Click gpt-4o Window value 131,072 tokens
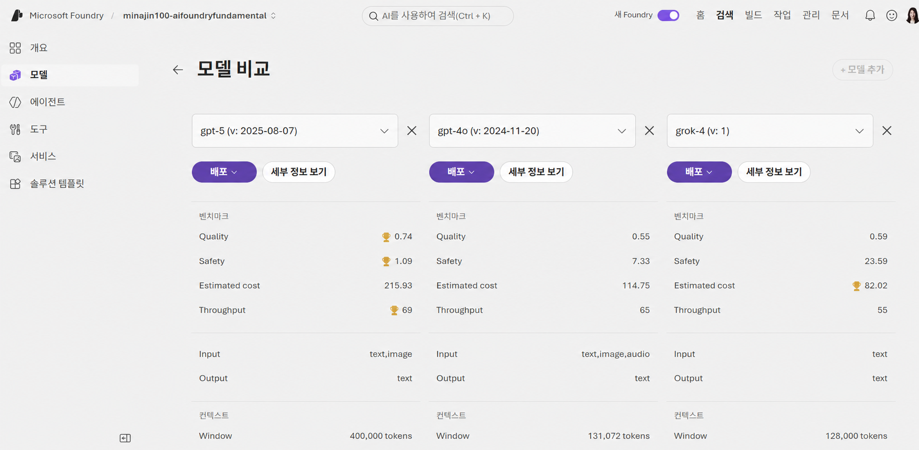 (618, 436)
